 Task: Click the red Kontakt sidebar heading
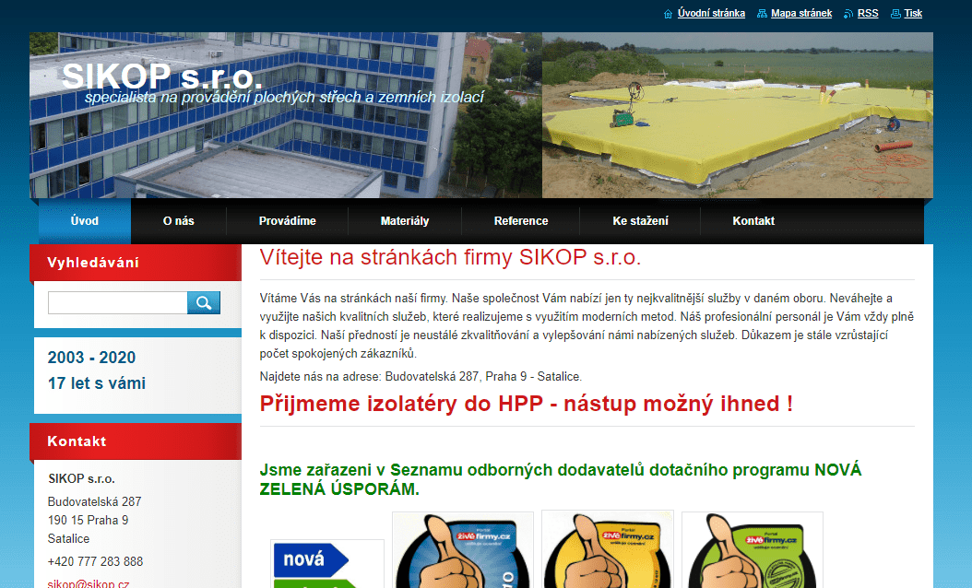[x=77, y=441]
